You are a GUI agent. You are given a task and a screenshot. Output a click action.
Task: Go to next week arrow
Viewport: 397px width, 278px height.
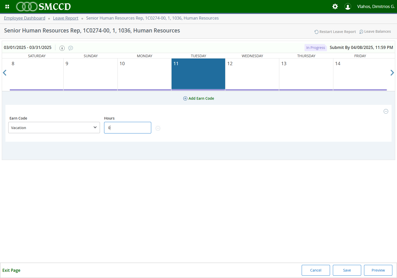[392, 73]
